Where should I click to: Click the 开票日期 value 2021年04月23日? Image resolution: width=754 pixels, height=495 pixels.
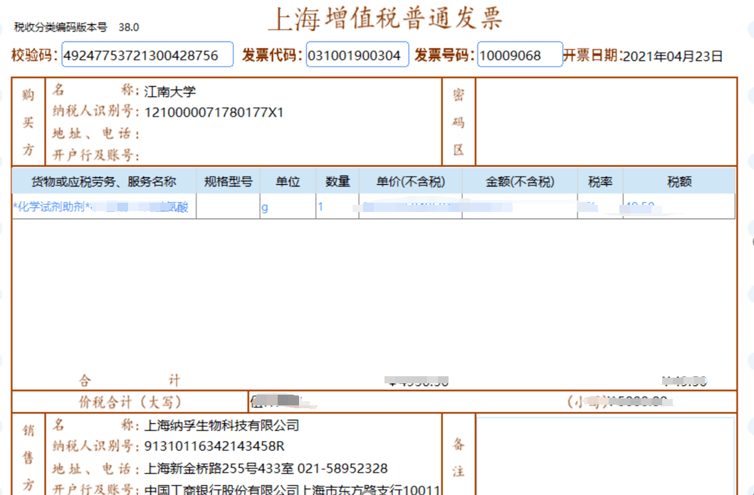(x=673, y=56)
